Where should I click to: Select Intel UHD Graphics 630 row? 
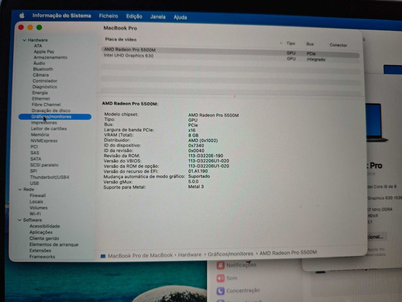coord(230,57)
